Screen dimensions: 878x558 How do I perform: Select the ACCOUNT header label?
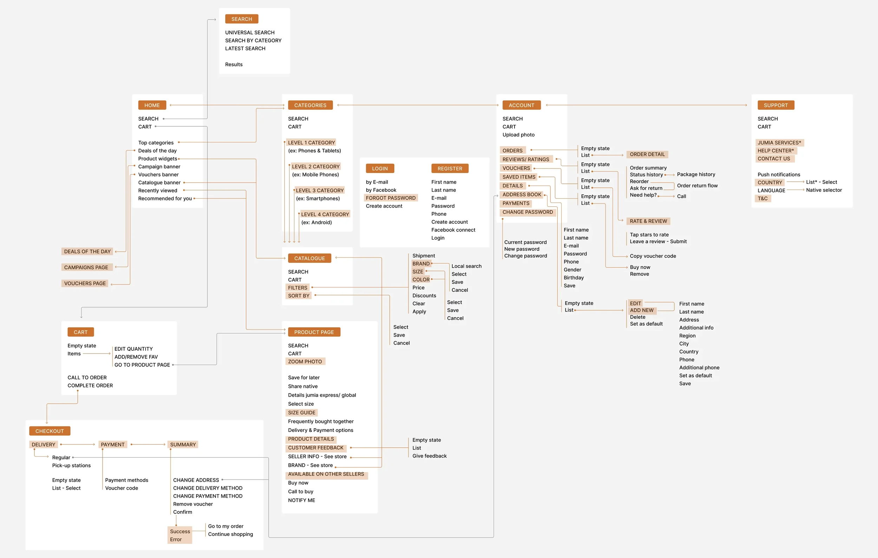click(x=521, y=105)
